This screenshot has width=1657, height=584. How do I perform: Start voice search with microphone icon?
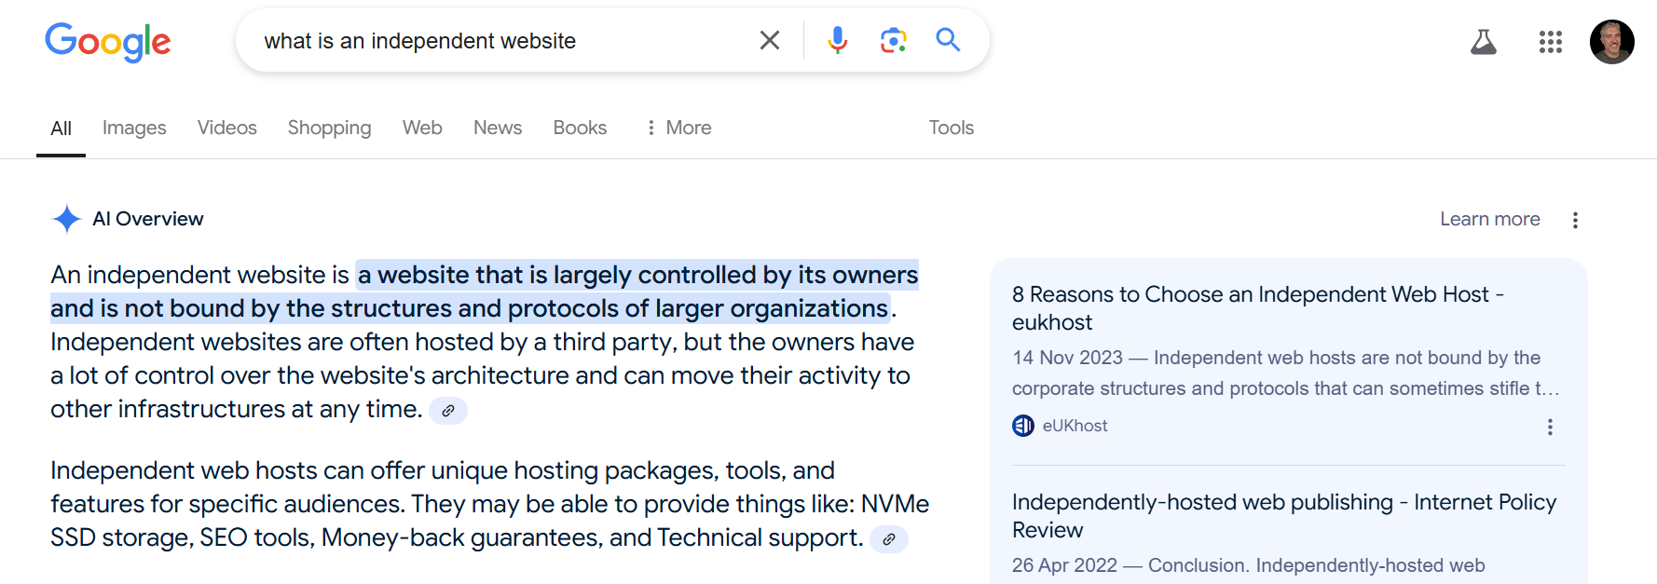point(838,40)
